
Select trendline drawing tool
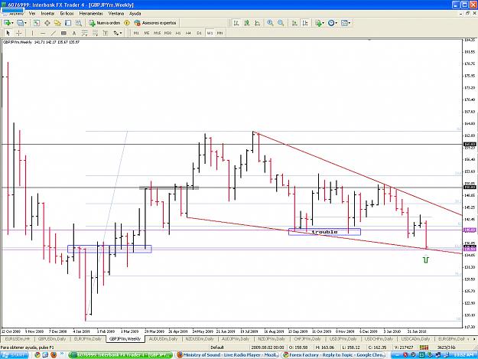(54, 33)
